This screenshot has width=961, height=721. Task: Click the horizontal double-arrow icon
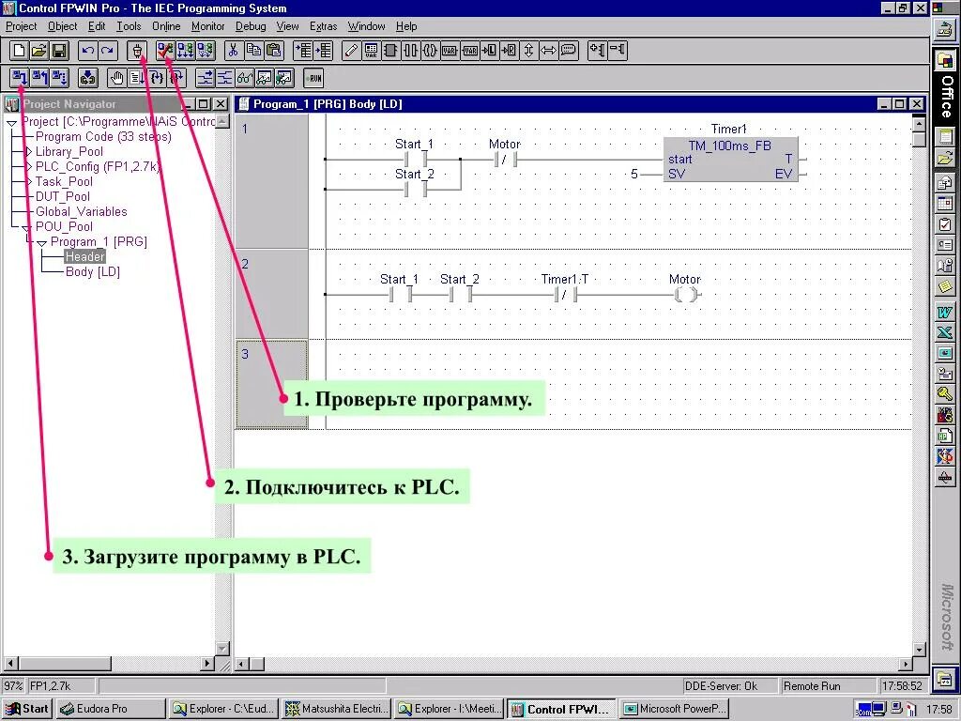[x=548, y=51]
